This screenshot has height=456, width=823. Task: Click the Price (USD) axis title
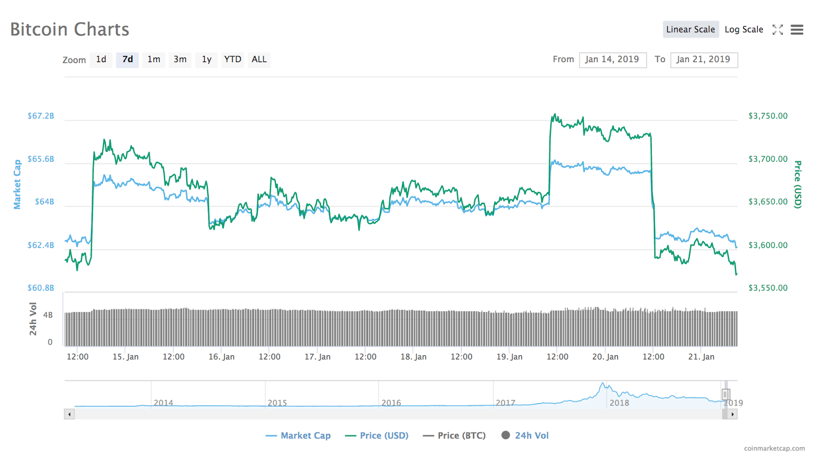[798, 184]
